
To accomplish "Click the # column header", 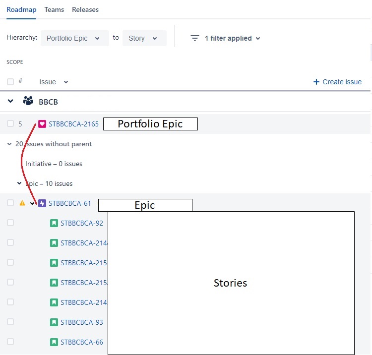I will (x=20, y=81).
